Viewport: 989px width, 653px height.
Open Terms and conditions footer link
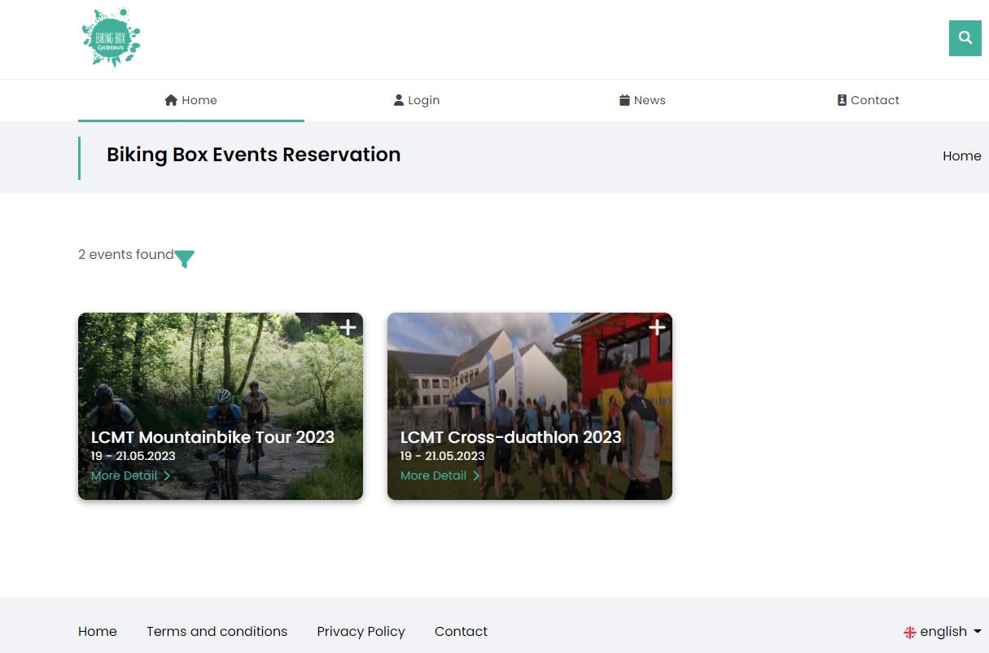click(x=217, y=631)
